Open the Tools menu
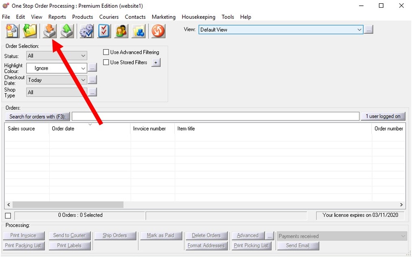Screen dimensions: 412x257 [228, 17]
